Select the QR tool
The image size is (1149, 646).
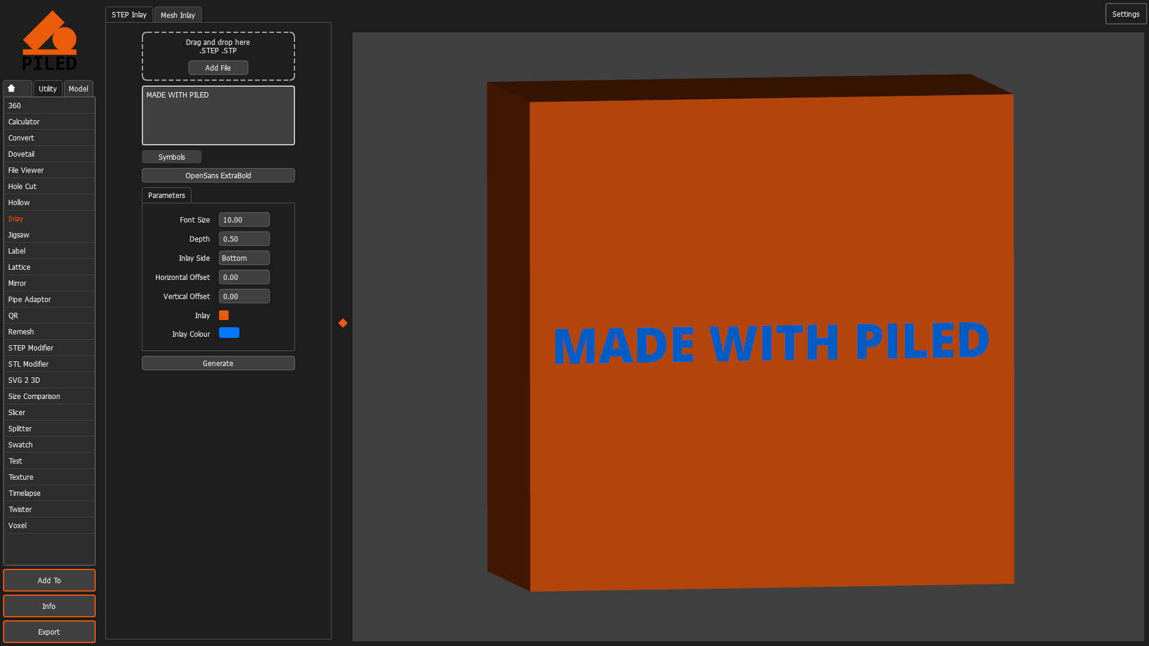tap(49, 315)
